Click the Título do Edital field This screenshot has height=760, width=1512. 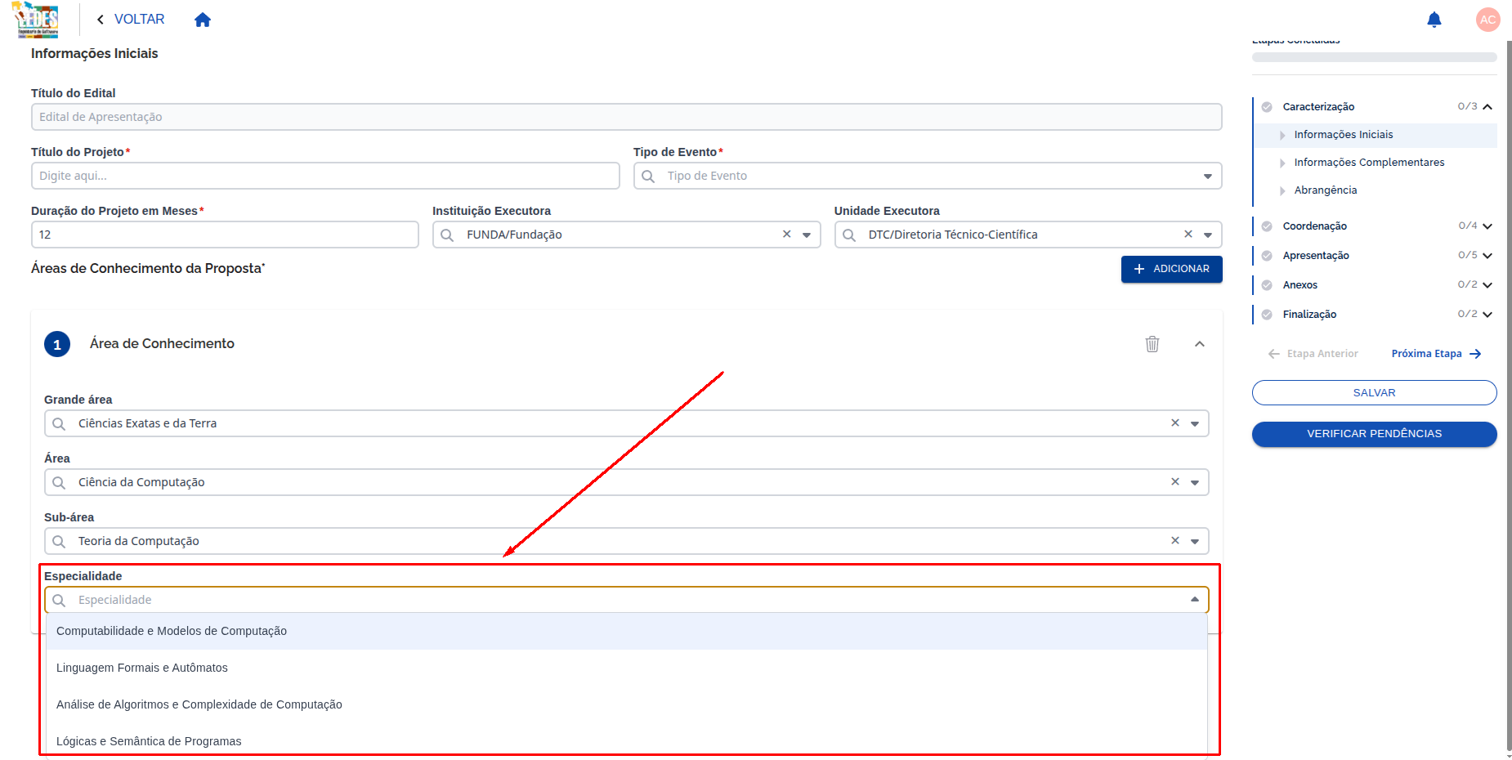point(627,117)
